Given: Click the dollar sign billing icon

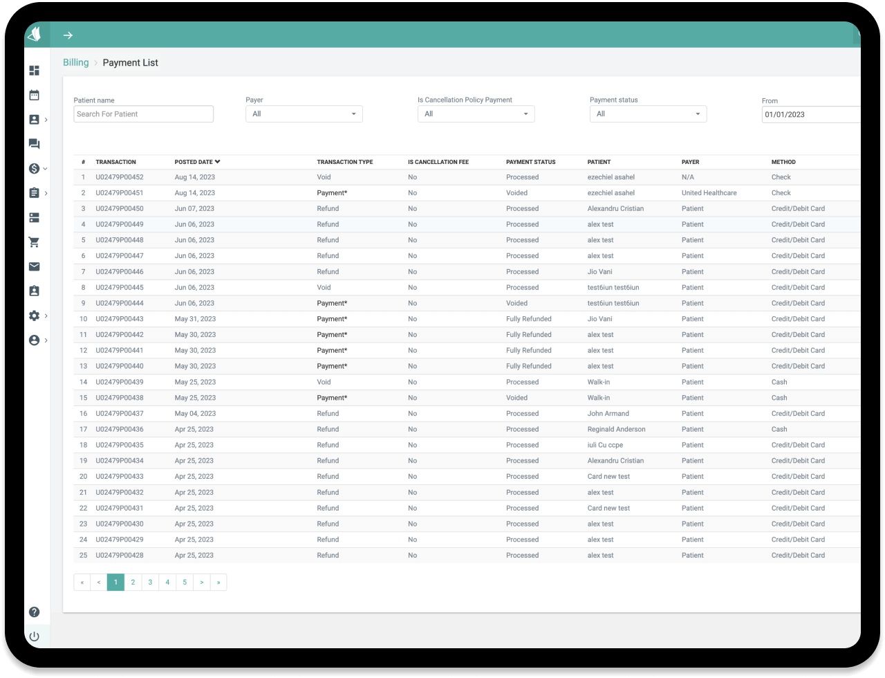Looking at the screenshot, I should [34, 168].
